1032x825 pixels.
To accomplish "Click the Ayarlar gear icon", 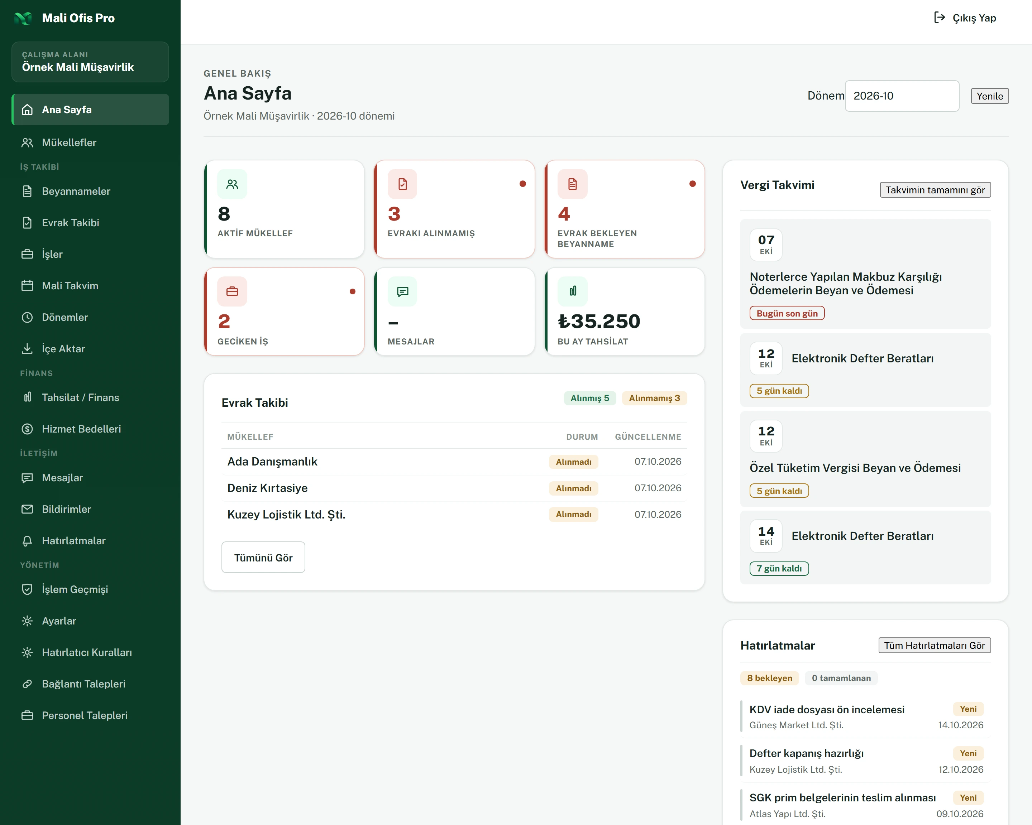I will click(x=27, y=621).
